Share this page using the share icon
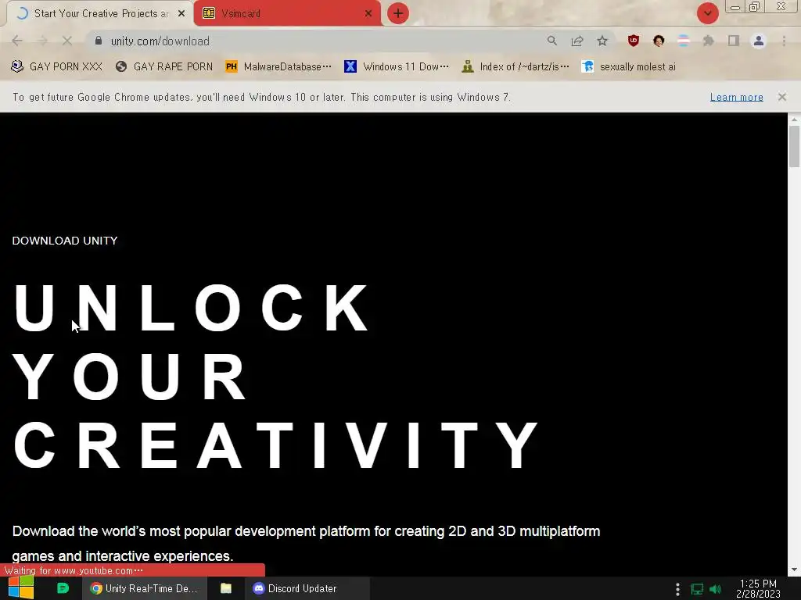801x600 pixels. 577,41
